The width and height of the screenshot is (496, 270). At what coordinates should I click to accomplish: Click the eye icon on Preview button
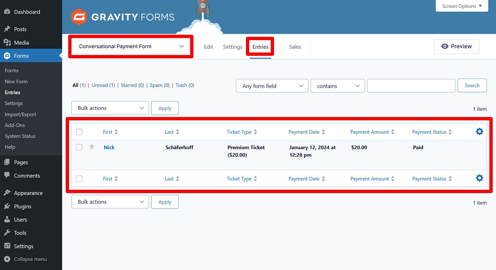pos(445,46)
